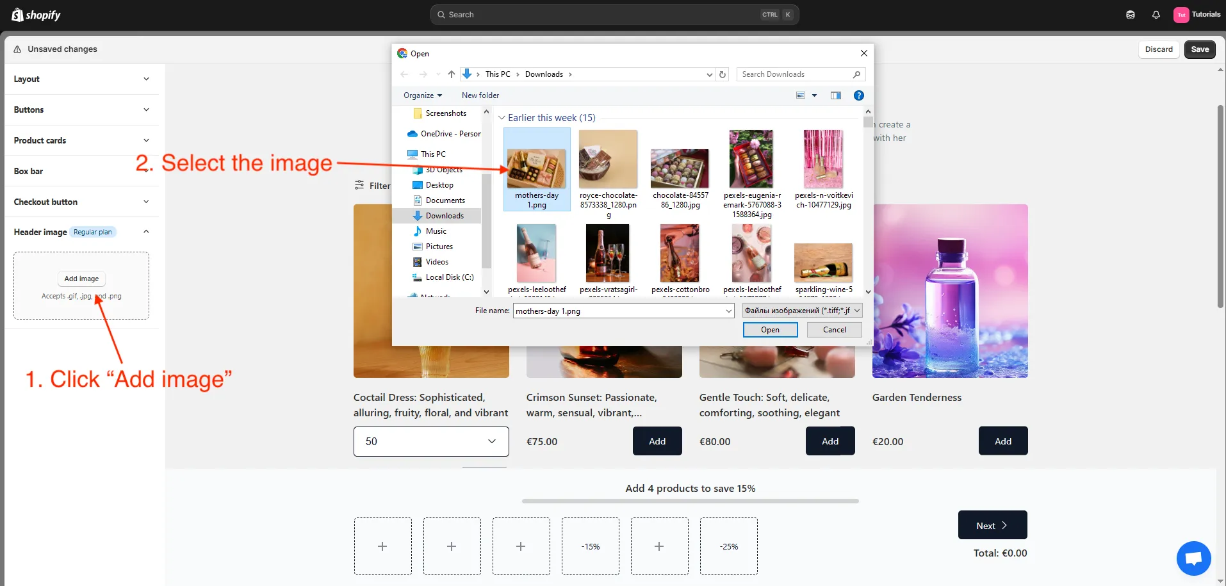Select Desktop in the navigation tree
This screenshot has height=586, width=1226.
(439, 185)
